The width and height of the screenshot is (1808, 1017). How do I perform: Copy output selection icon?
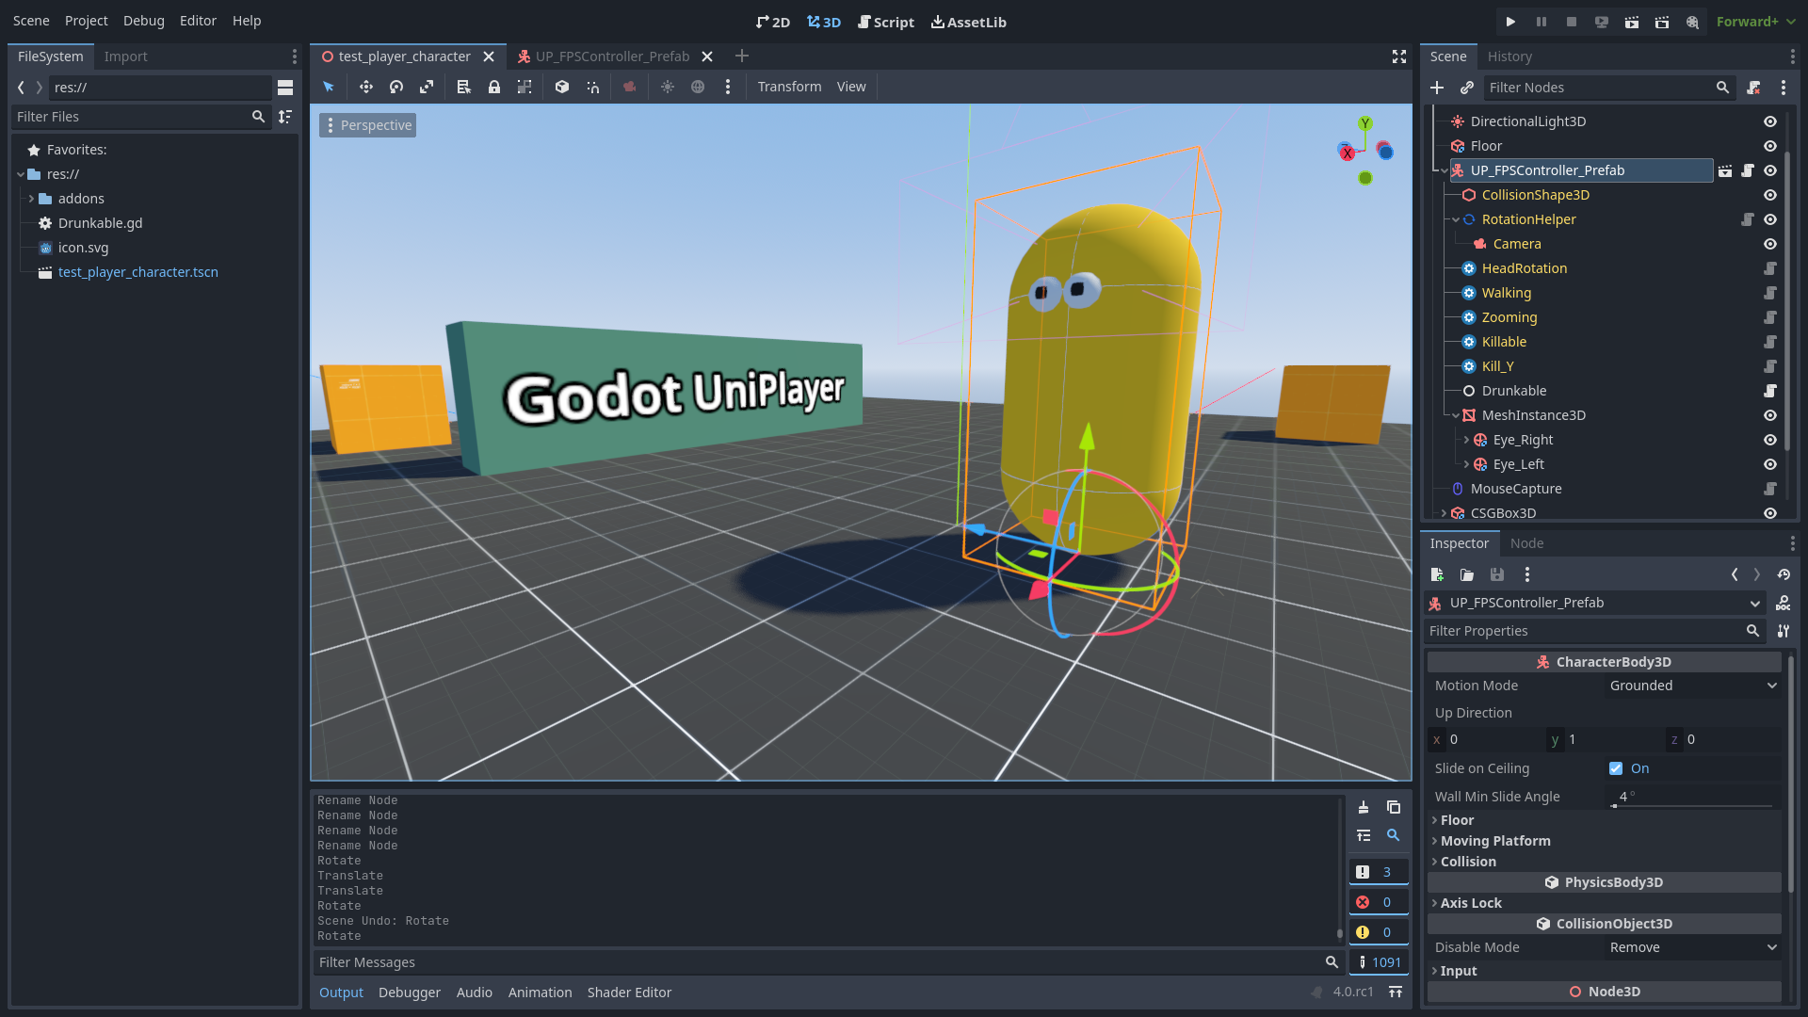coord(1394,807)
